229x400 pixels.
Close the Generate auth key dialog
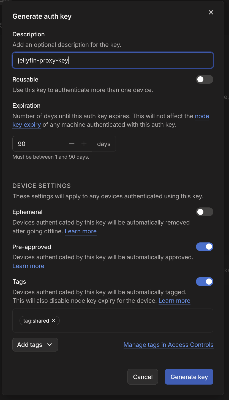tap(211, 12)
